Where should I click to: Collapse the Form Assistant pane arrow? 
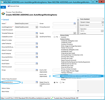[103, 19]
